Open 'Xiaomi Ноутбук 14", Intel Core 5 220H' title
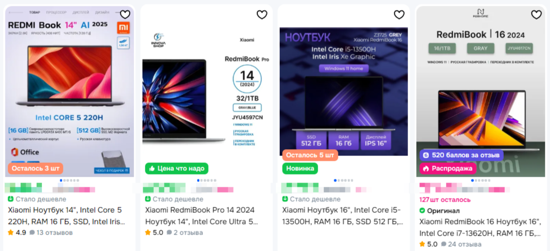The image size is (550, 251). 66,216
